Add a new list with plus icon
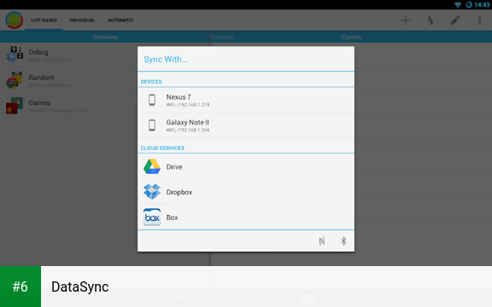The height and width of the screenshot is (307, 492). point(406,20)
